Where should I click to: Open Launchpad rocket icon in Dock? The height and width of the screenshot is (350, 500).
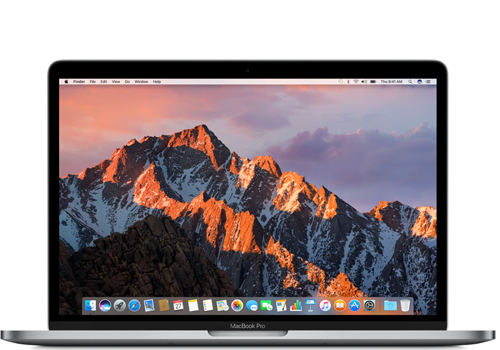(x=120, y=305)
